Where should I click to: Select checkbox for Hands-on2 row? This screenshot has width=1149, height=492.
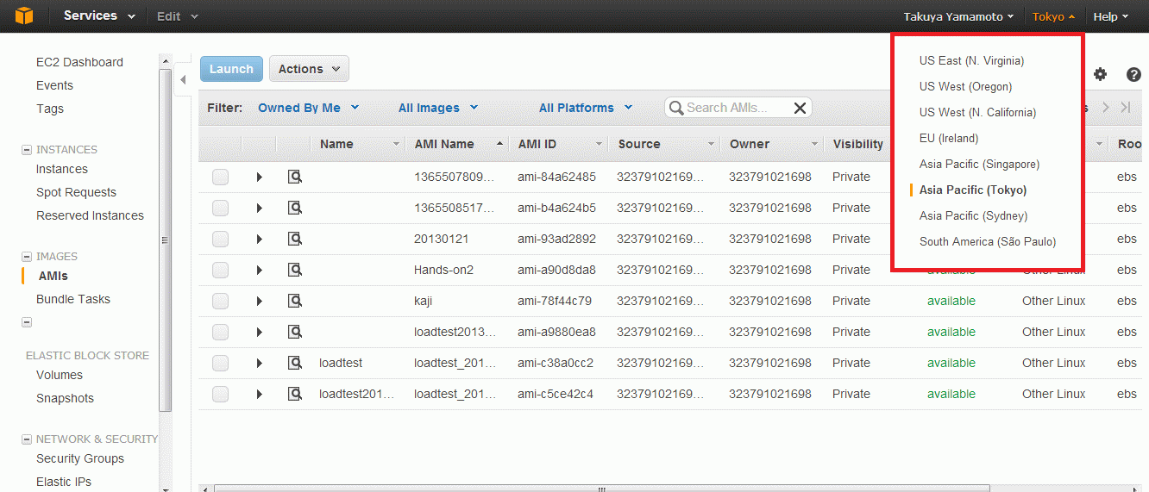click(221, 270)
